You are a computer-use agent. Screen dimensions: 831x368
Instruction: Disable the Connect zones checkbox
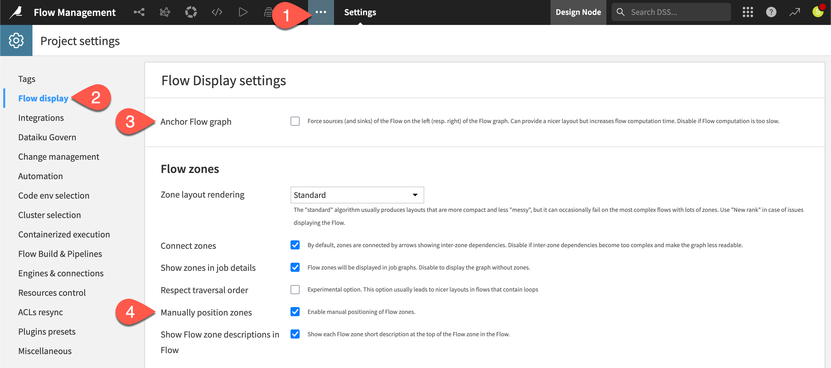295,245
